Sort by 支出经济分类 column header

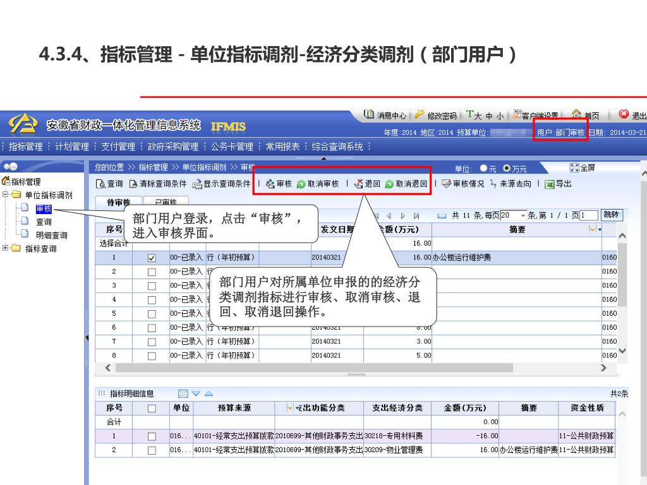(397, 408)
